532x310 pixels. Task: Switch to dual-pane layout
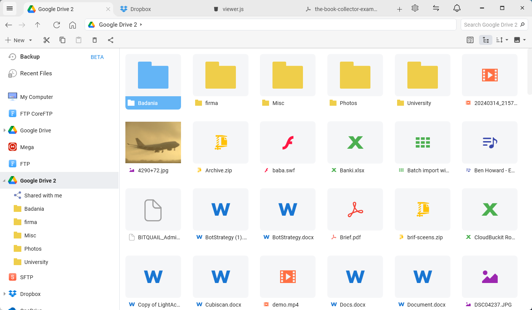[470, 40]
